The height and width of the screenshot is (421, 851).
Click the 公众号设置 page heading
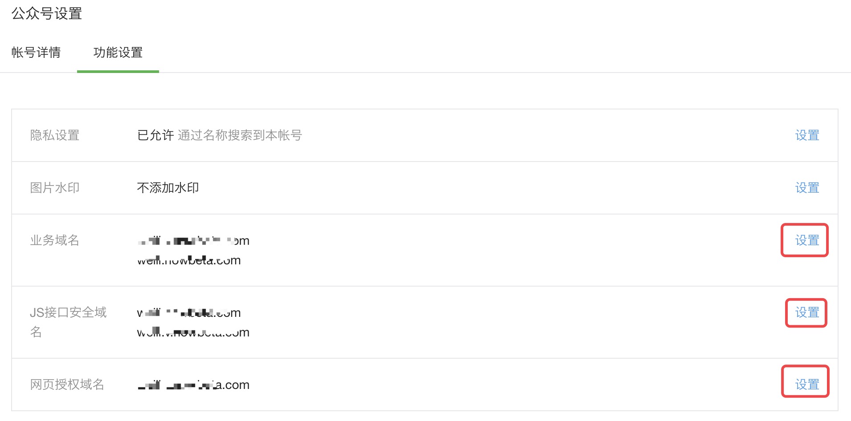coord(47,14)
